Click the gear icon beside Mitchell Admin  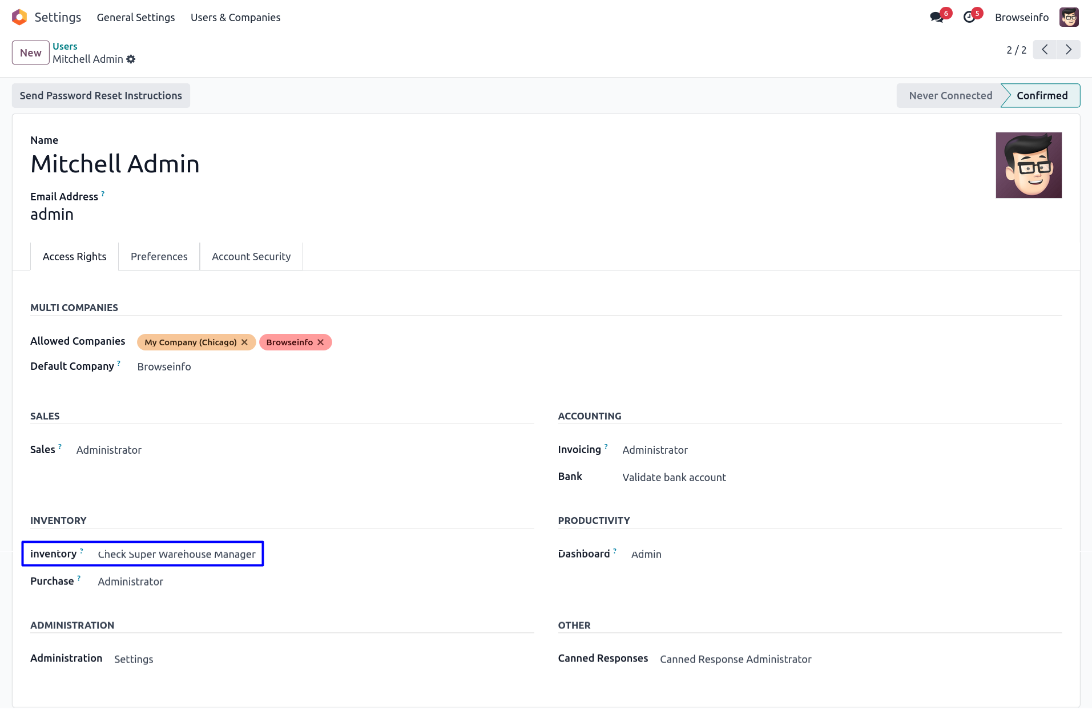tap(131, 59)
